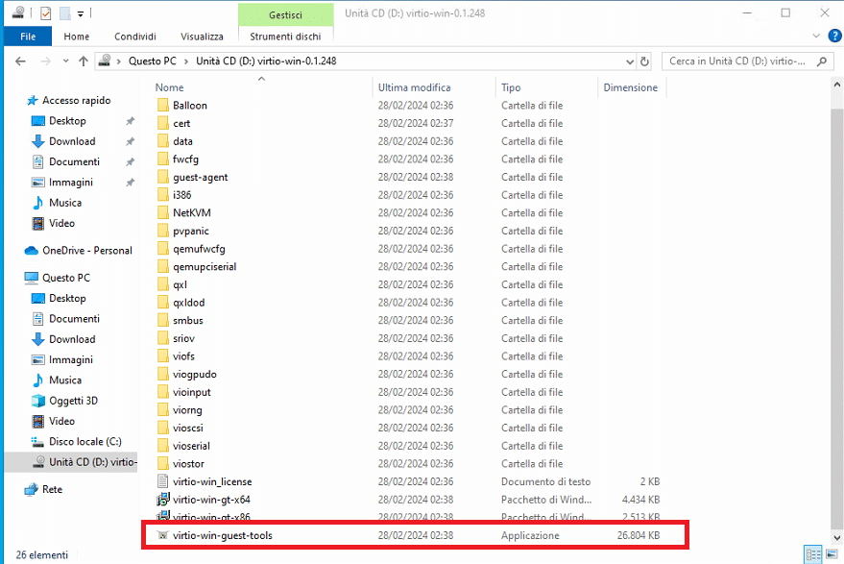844x564 pixels.
Task: Select the vioscsi folder name
Action: point(188,429)
